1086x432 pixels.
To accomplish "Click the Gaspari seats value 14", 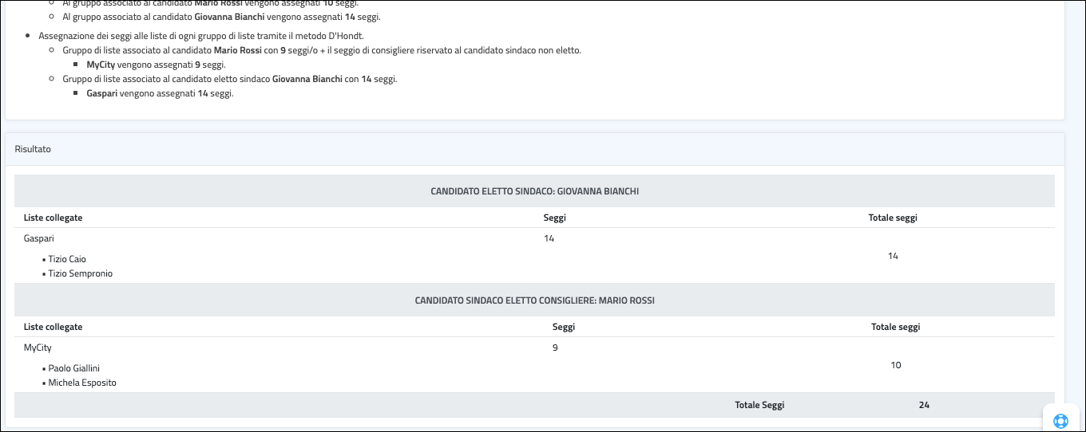I will point(549,238).
